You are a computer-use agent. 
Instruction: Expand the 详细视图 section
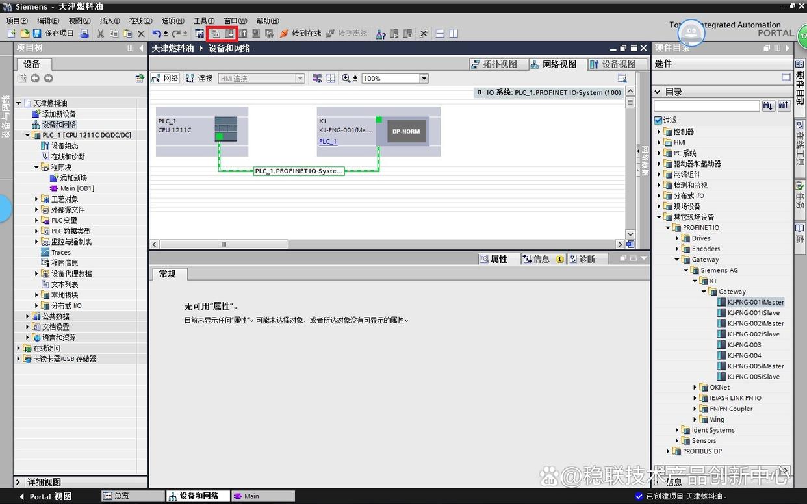tap(18, 483)
